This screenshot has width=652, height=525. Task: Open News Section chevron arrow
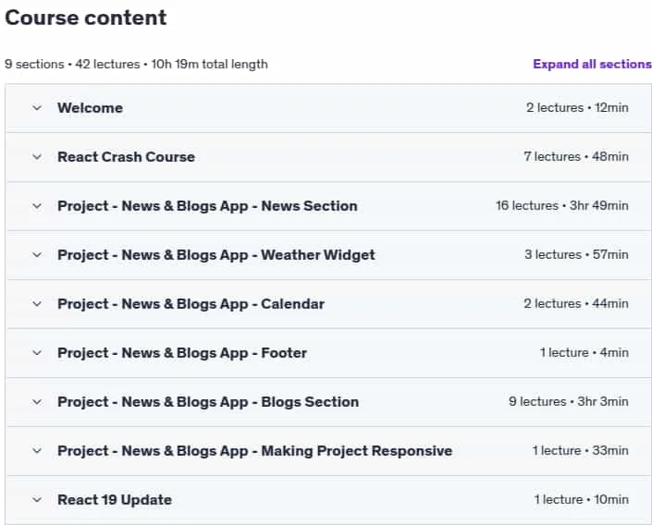pyautogui.click(x=37, y=206)
